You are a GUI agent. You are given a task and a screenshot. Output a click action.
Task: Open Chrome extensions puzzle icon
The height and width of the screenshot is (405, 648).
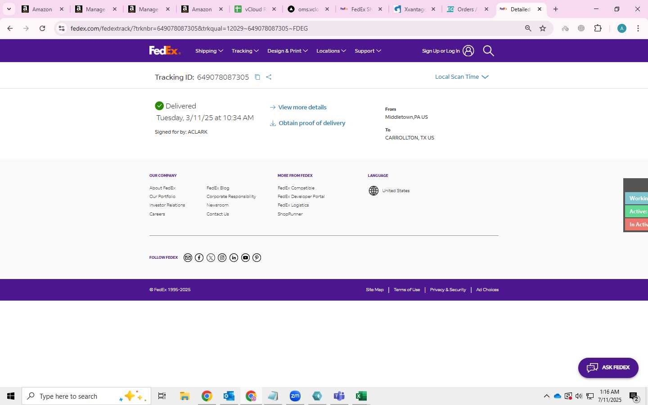pyautogui.click(x=598, y=28)
